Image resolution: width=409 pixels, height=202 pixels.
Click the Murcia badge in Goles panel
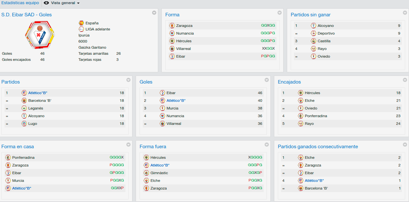pos(162,108)
